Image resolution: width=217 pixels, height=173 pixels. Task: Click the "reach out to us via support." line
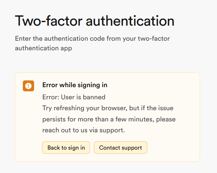tap(84, 130)
